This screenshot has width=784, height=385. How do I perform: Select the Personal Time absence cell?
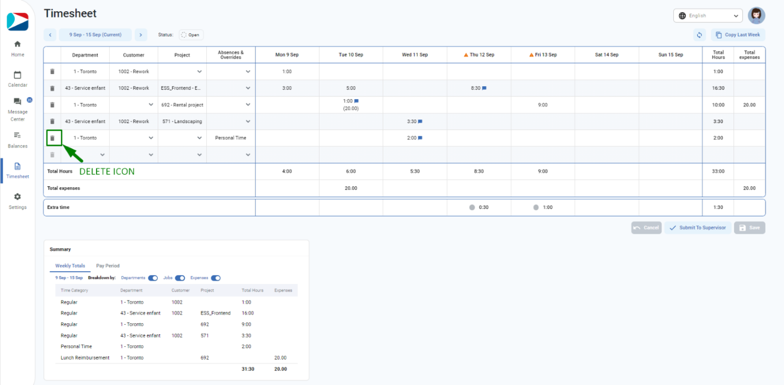click(x=231, y=138)
